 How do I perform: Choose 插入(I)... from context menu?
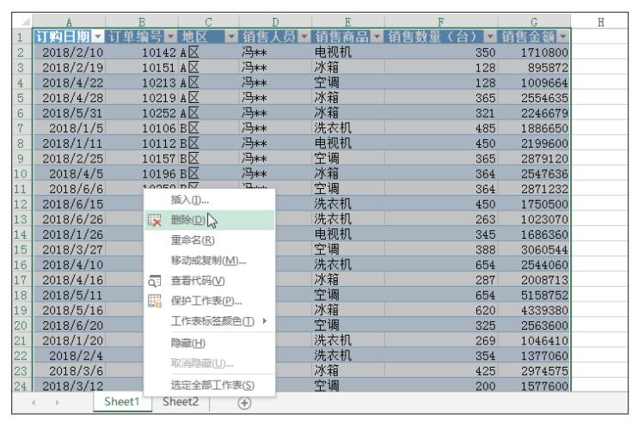[x=210, y=200]
